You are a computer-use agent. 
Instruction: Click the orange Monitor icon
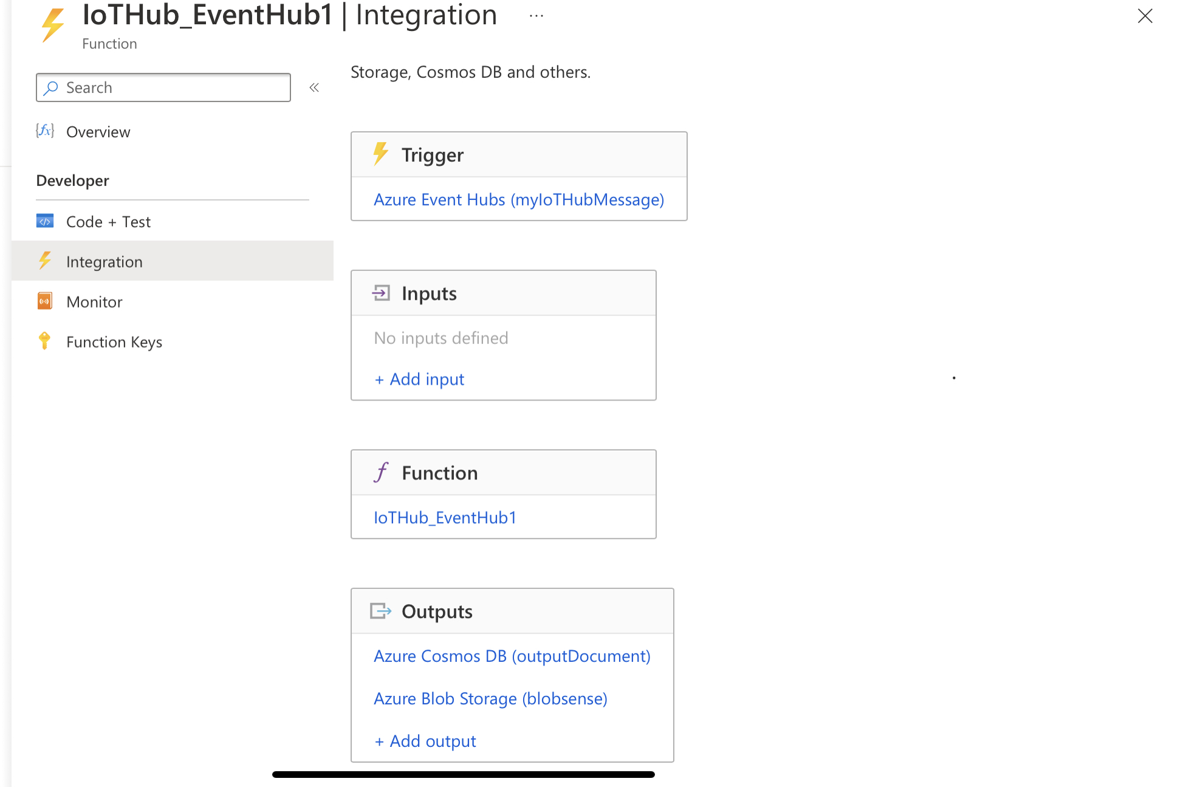click(45, 301)
